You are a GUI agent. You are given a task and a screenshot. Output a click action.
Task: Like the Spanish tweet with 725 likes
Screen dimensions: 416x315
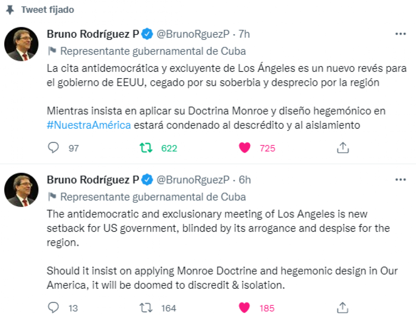(245, 148)
